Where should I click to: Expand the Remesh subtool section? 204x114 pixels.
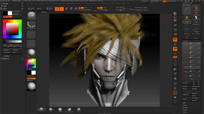click(185, 107)
